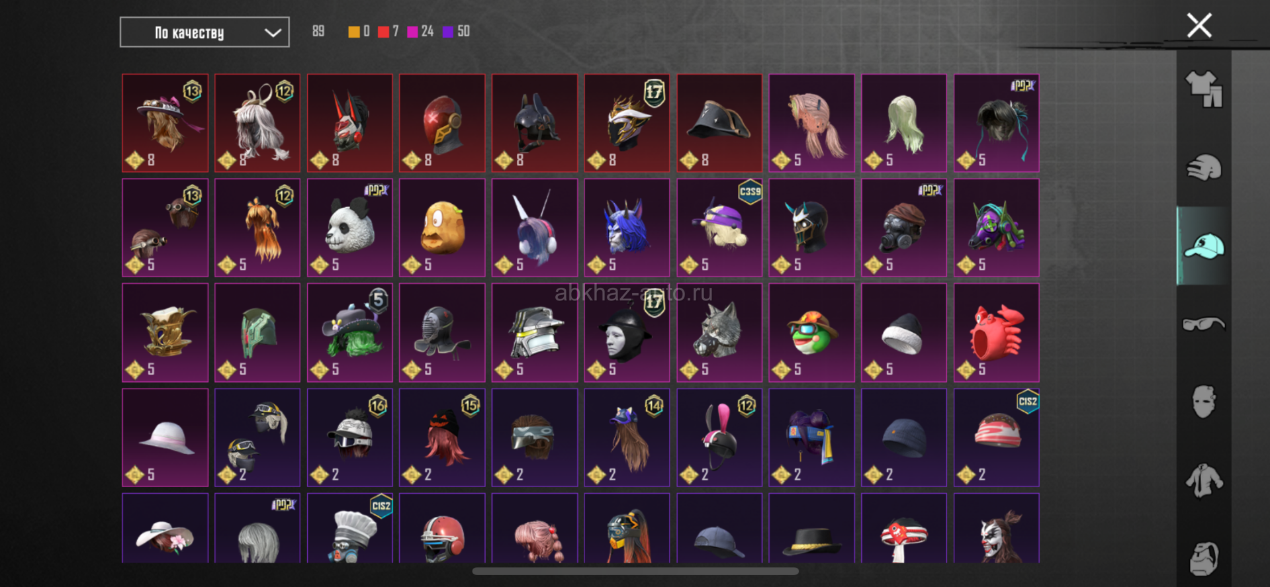The image size is (1270, 587).
Task: Open the По качеству sorting dropdown
Action: (x=204, y=32)
